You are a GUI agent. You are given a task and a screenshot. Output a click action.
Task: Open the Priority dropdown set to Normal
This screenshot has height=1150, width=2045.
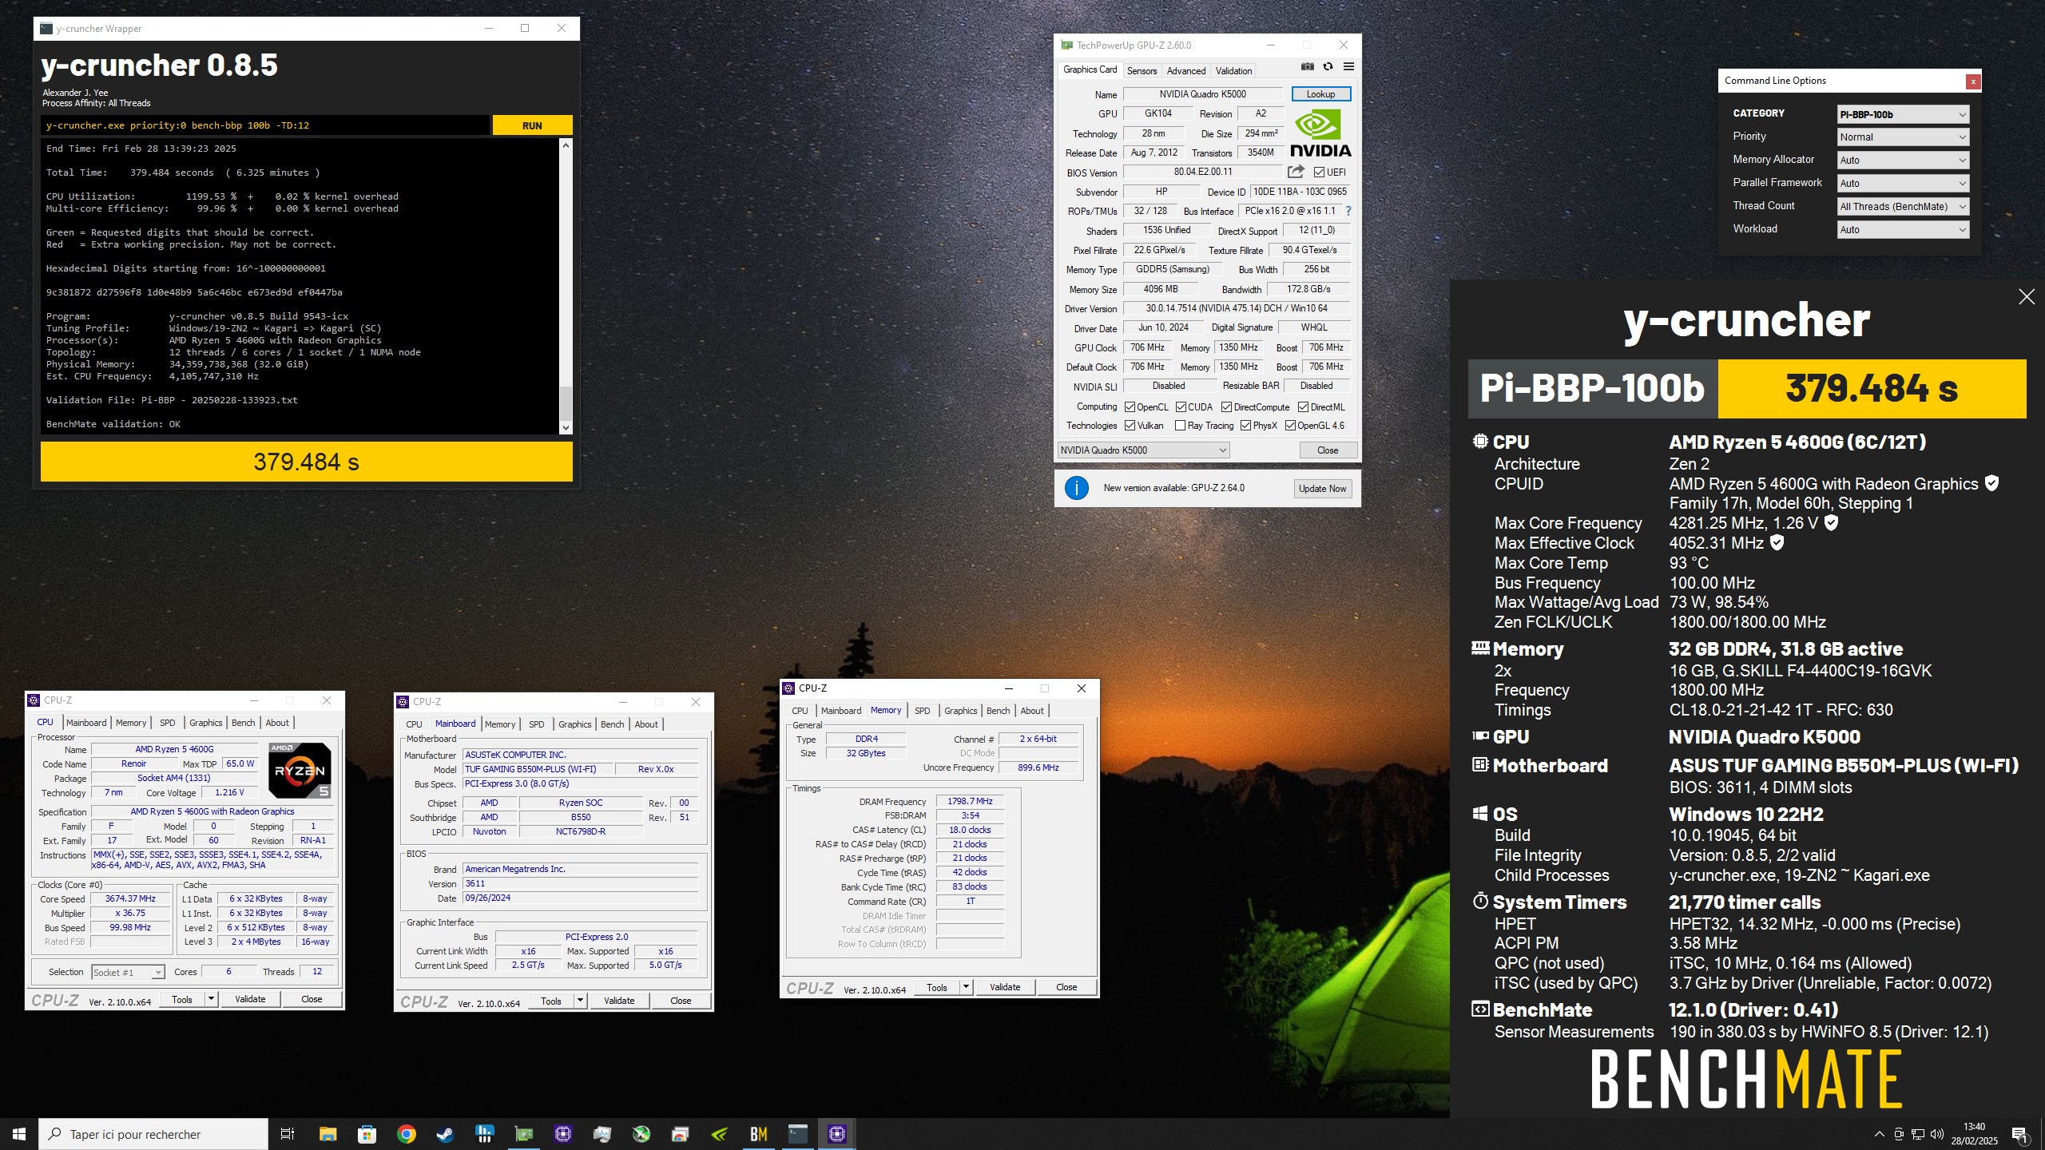click(x=1903, y=137)
